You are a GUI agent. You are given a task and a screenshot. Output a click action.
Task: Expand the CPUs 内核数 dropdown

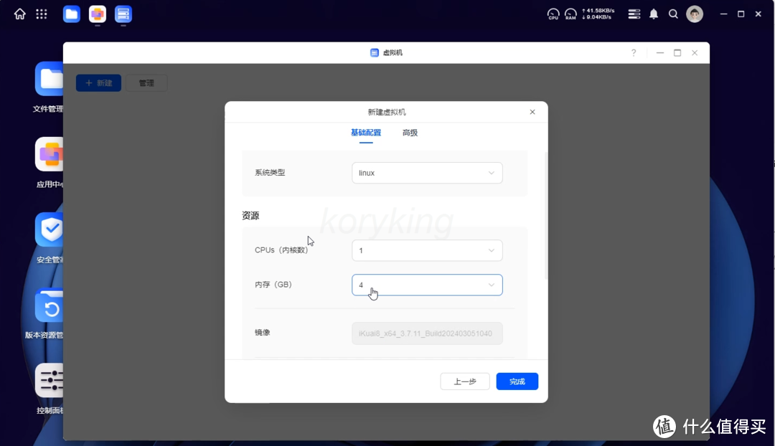pos(426,250)
